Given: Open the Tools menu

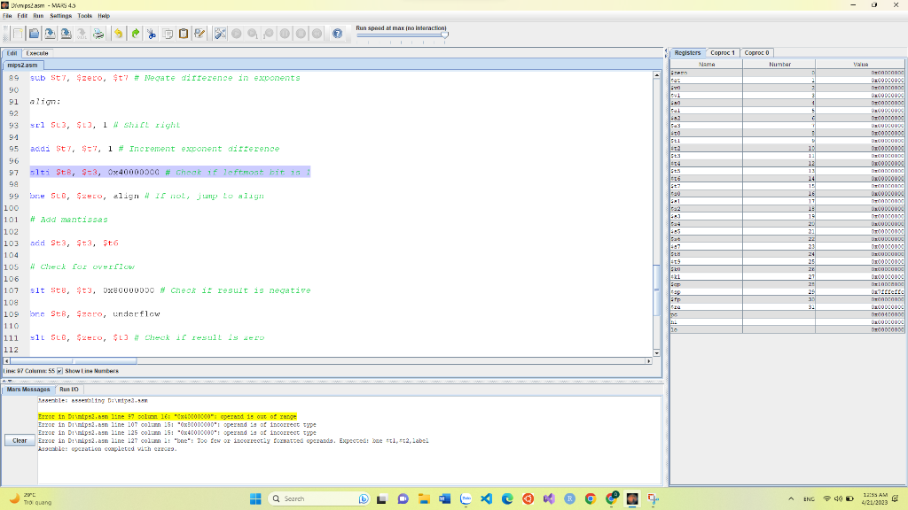Looking at the screenshot, I should (84, 16).
